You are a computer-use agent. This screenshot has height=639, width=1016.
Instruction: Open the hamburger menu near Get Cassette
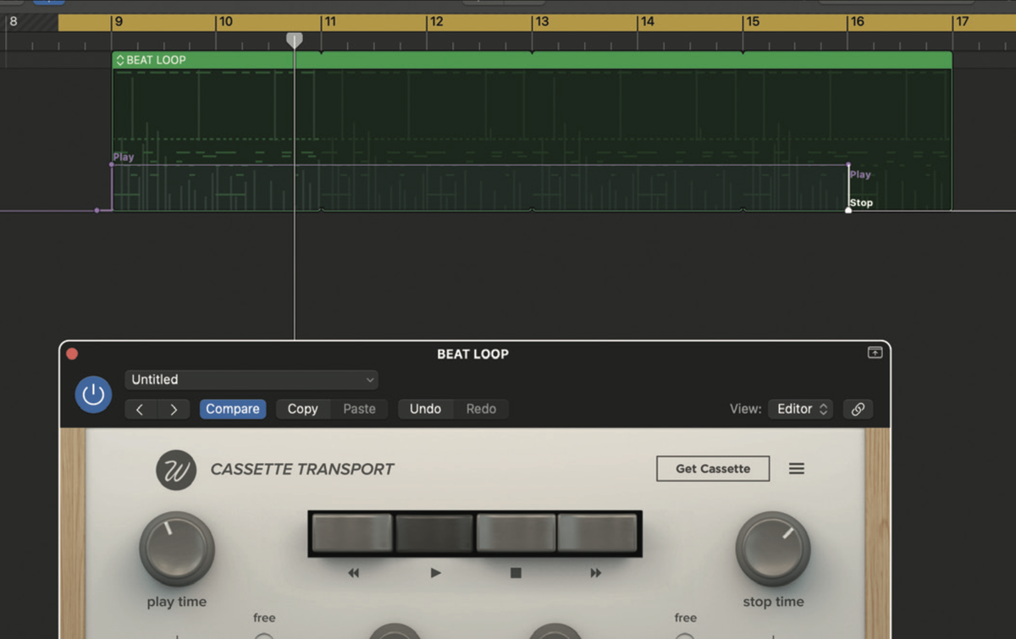[x=796, y=468]
